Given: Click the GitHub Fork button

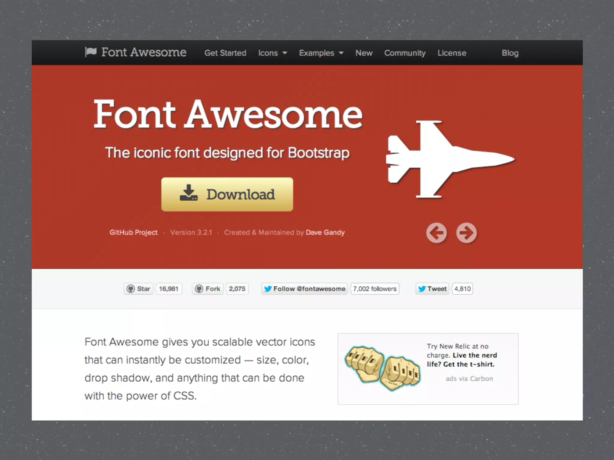Looking at the screenshot, I should pos(208,289).
